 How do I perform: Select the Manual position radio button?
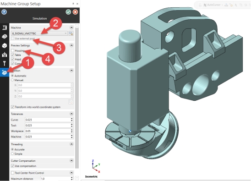coord(12,80)
